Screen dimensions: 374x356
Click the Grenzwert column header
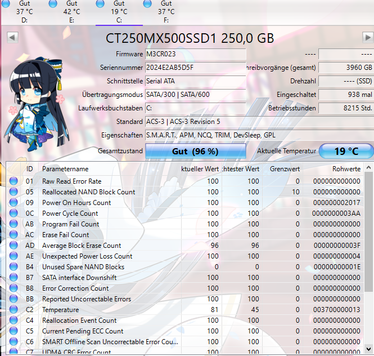(283, 169)
